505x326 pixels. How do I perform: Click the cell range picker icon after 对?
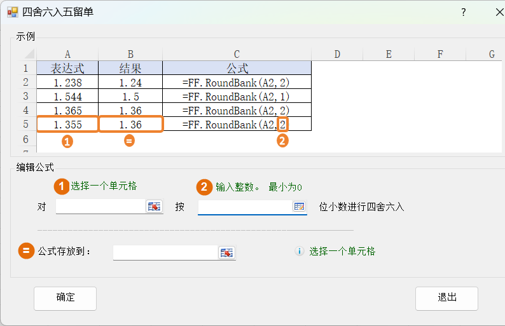pyautogui.click(x=154, y=207)
